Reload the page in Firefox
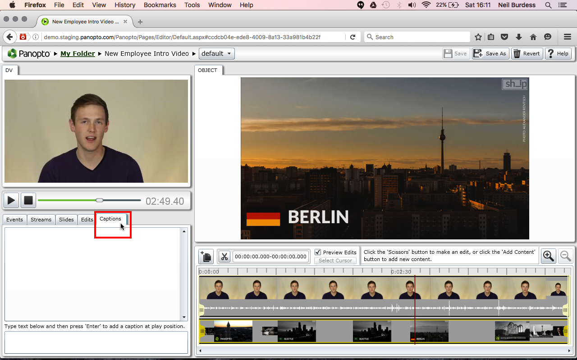This screenshot has width=577, height=360. [x=353, y=37]
